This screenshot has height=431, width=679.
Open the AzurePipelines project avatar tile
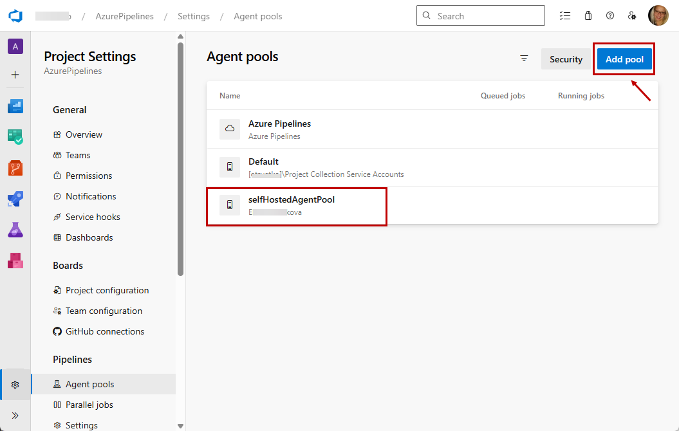[15, 46]
